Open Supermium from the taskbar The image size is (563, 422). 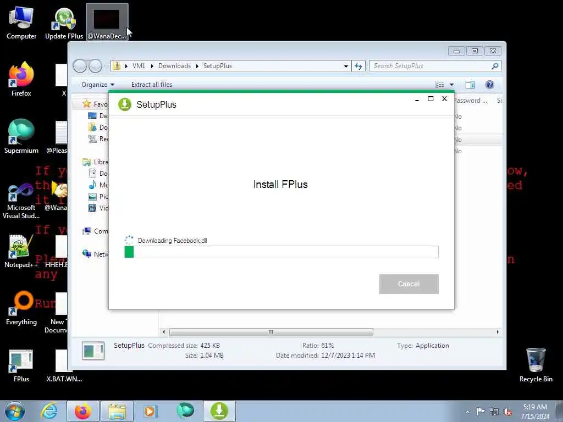coord(185,411)
